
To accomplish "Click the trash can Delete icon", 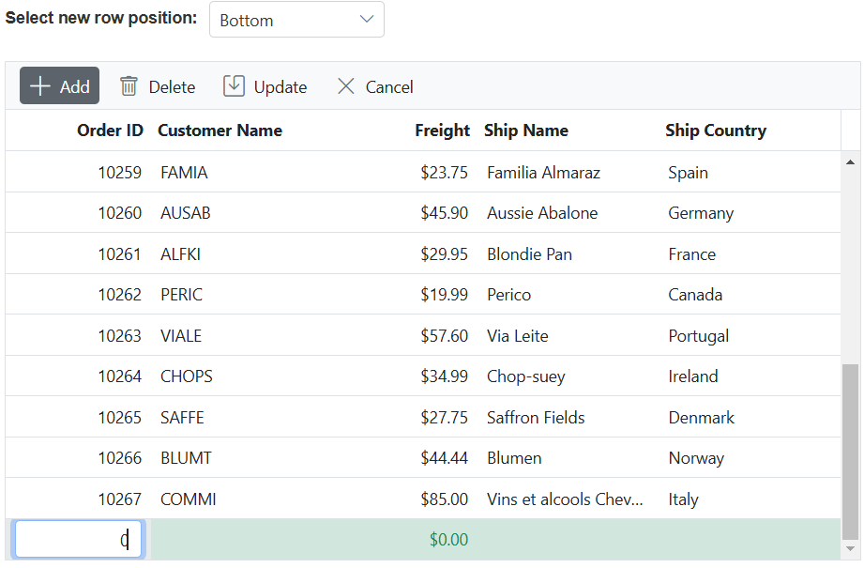I will click(x=129, y=86).
